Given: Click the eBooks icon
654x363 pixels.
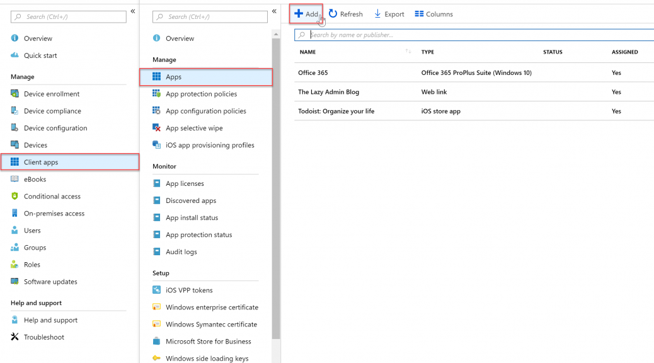Looking at the screenshot, I should [14, 180].
